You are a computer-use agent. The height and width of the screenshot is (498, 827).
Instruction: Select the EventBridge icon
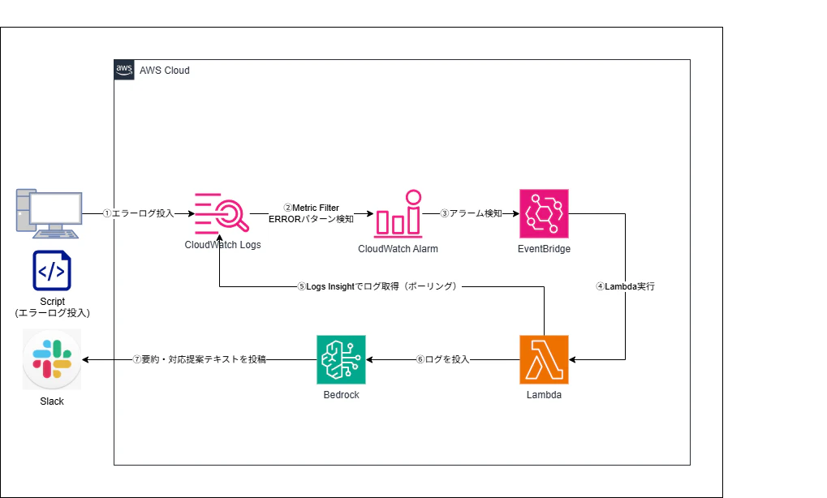pyautogui.click(x=544, y=213)
